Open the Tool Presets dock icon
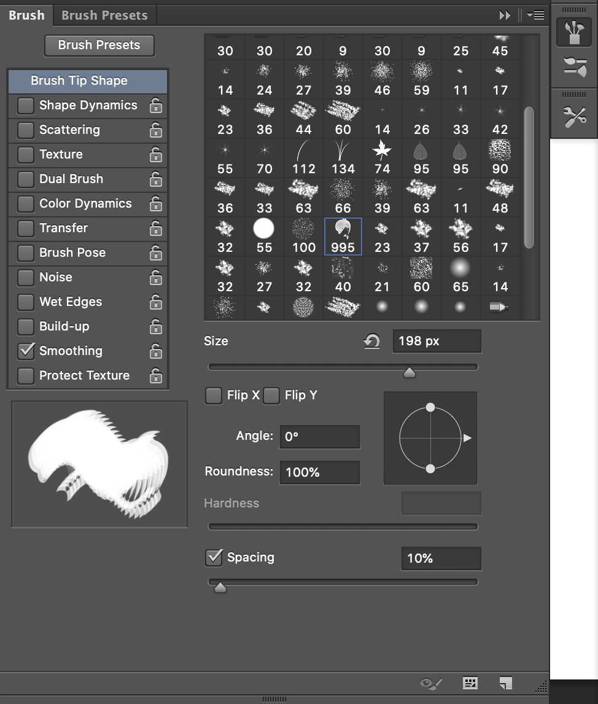 point(574,117)
